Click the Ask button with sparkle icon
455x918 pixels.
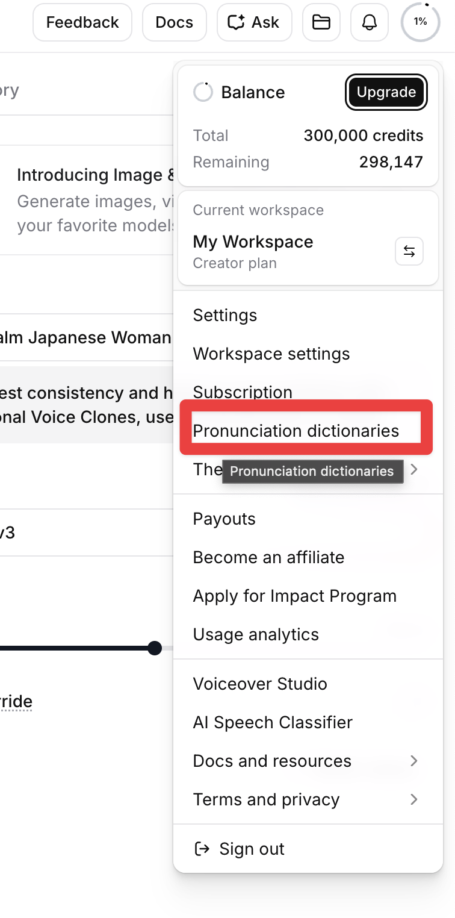click(254, 23)
